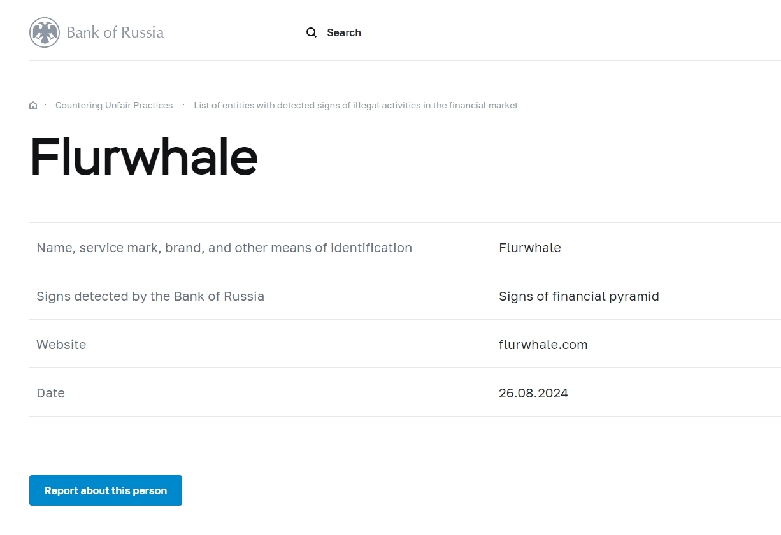Click the large Flurwhale page heading

coord(144,157)
